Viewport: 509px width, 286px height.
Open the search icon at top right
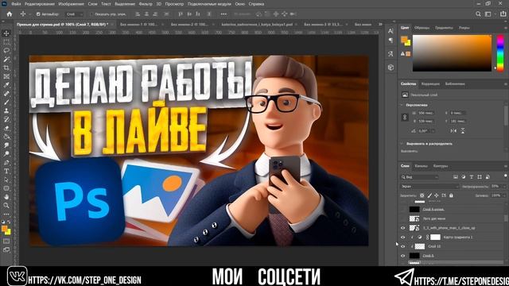(478, 14)
